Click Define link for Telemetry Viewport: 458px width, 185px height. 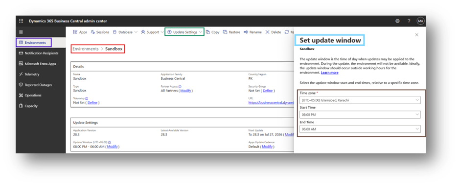click(92, 103)
